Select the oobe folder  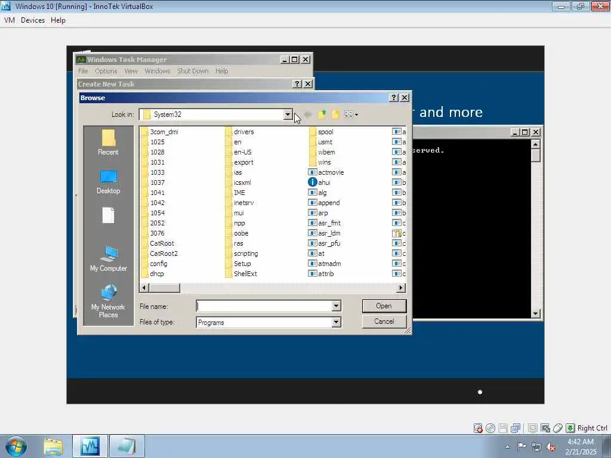tap(236, 233)
